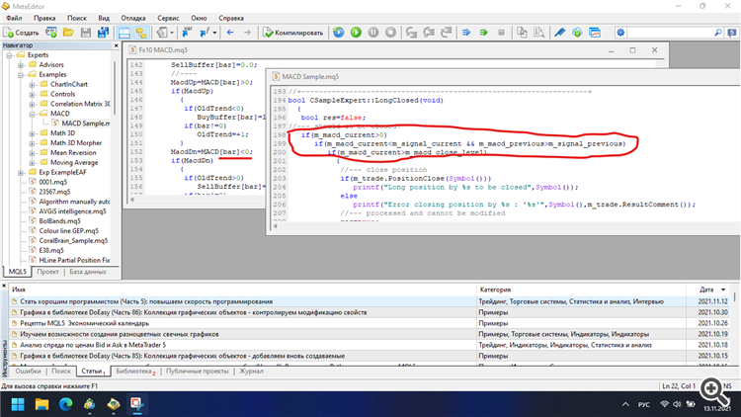Image resolution: width=741 pixels, height=417 pixels.
Task: Expand the Advisors folder
Action: (x=21, y=65)
